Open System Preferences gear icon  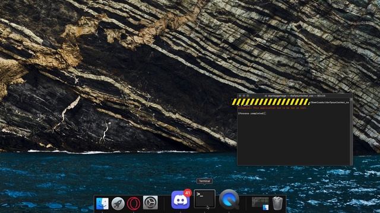(x=150, y=203)
